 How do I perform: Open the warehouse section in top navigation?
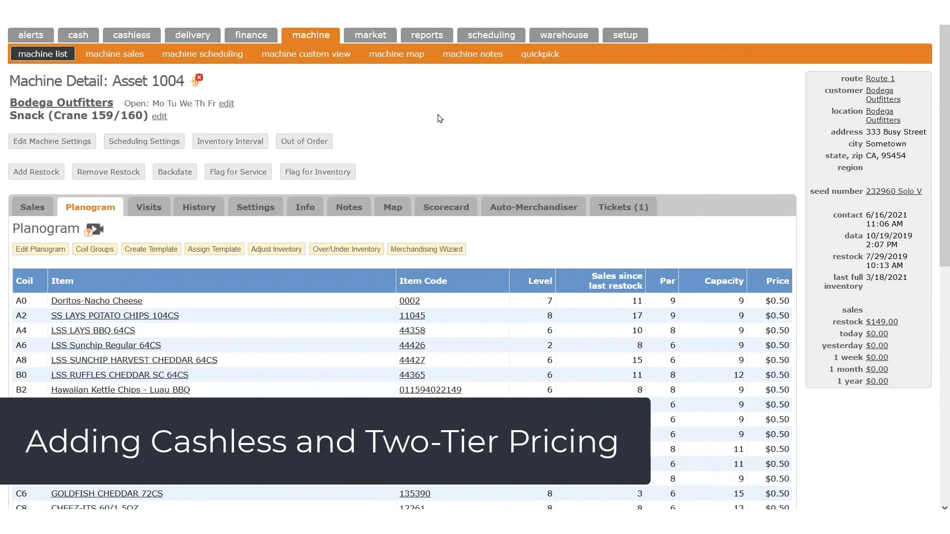(564, 35)
